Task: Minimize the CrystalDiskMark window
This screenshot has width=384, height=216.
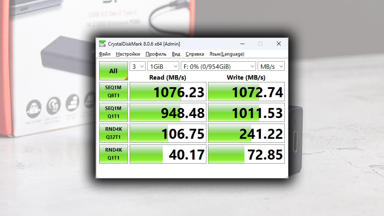Action: [x=242, y=44]
